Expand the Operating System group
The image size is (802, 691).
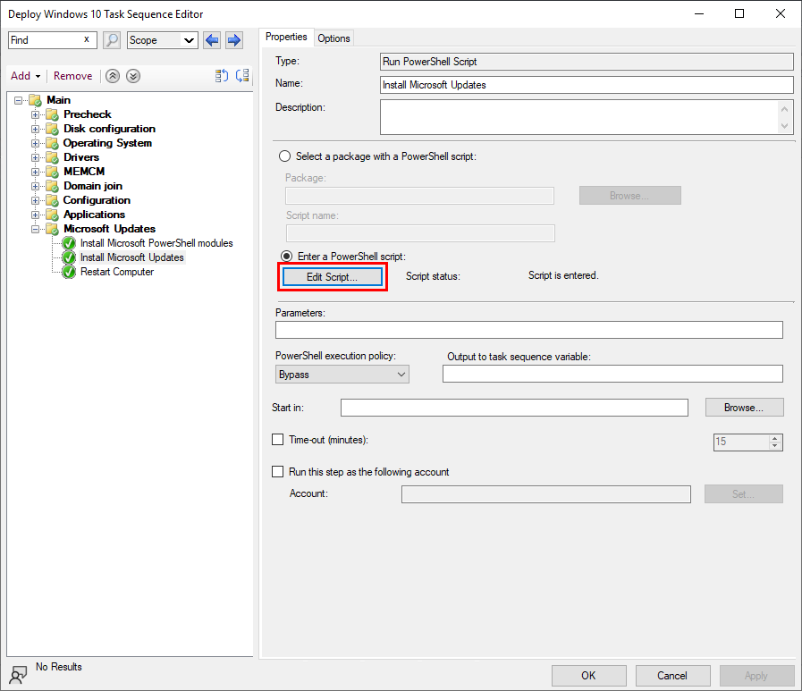pyautogui.click(x=35, y=143)
